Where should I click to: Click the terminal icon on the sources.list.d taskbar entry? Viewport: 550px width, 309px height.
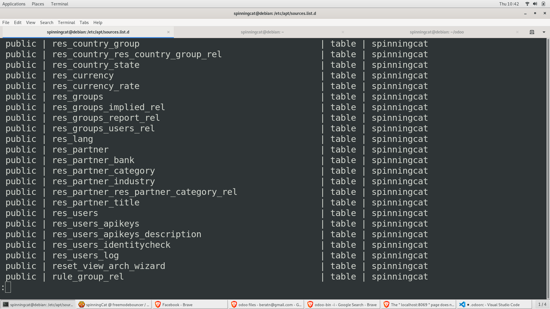click(x=6, y=304)
